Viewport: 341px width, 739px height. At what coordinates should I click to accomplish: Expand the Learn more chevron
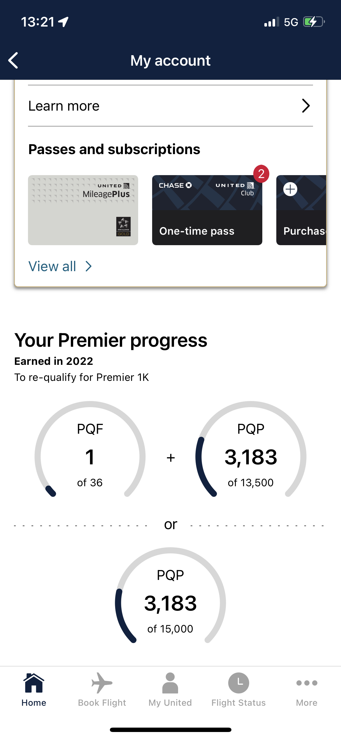coord(306,106)
